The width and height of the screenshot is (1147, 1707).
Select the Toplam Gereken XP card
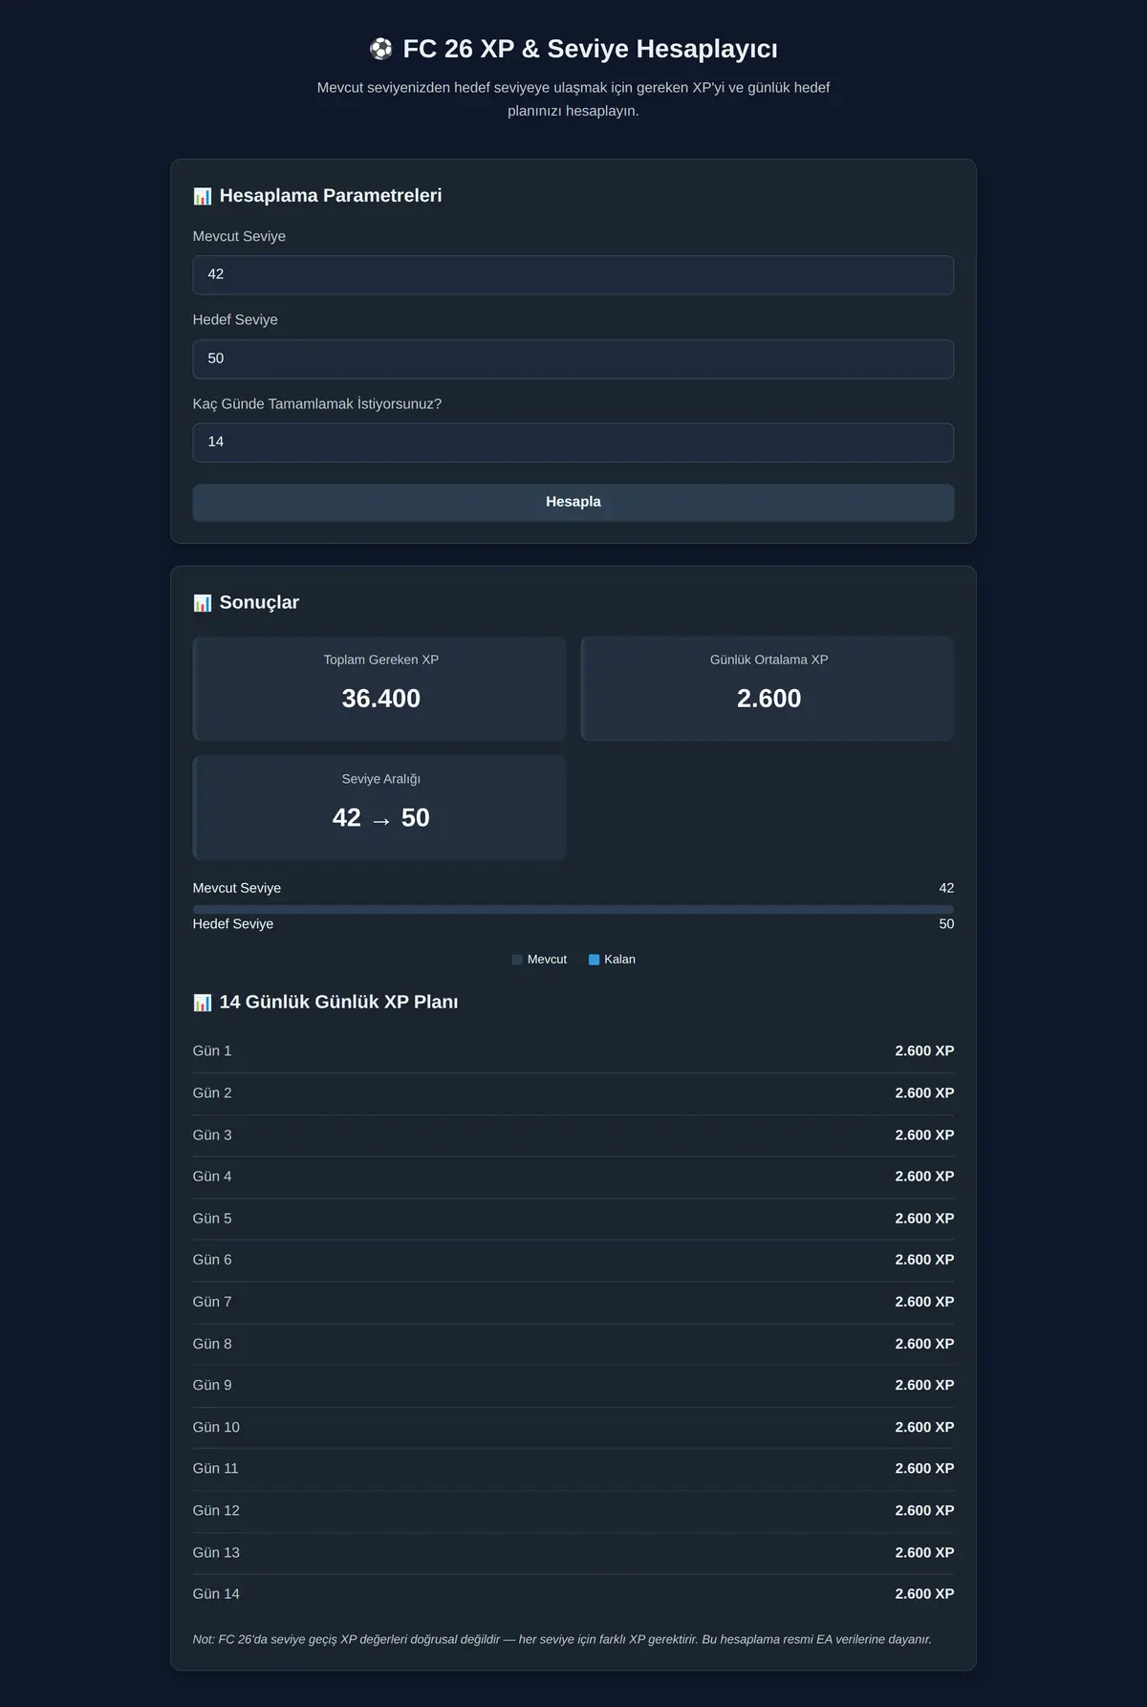pos(379,688)
